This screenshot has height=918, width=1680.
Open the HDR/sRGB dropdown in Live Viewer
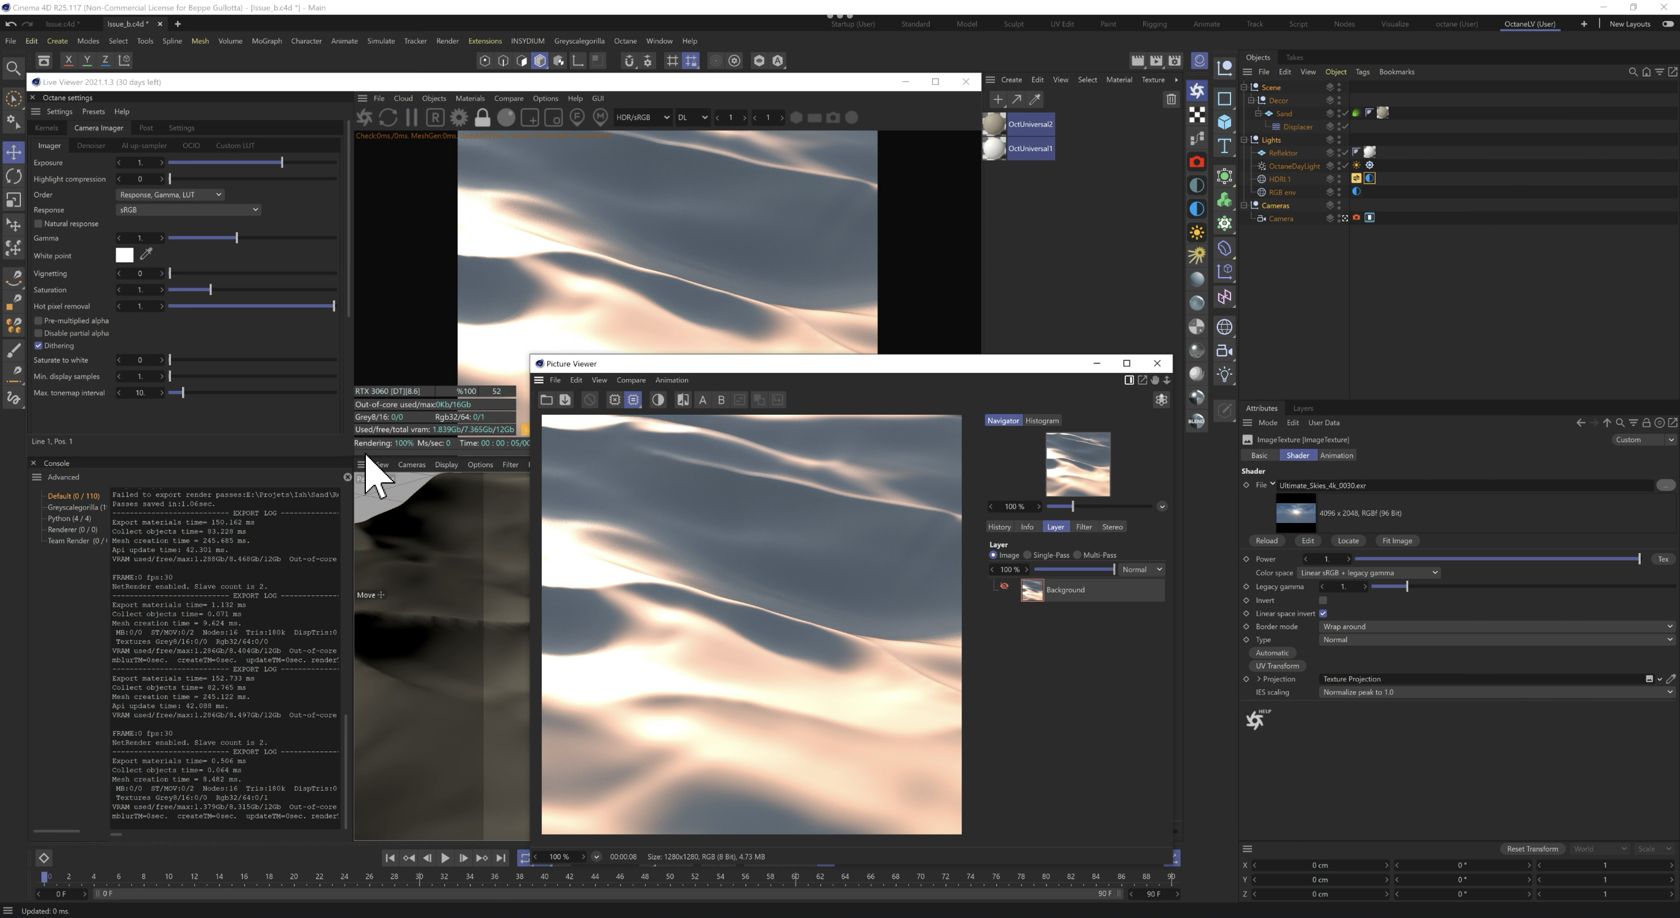643,118
